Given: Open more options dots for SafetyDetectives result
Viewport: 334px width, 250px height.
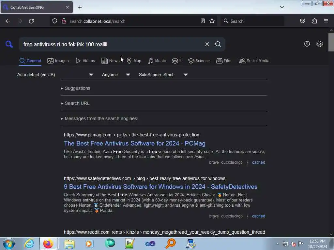Looking at the screenshot, I should [248, 216].
